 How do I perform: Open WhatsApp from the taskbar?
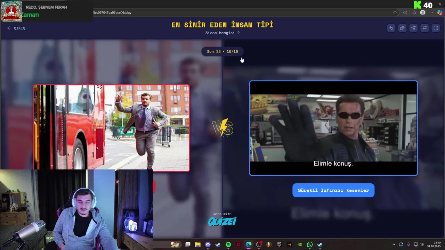click(310, 244)
